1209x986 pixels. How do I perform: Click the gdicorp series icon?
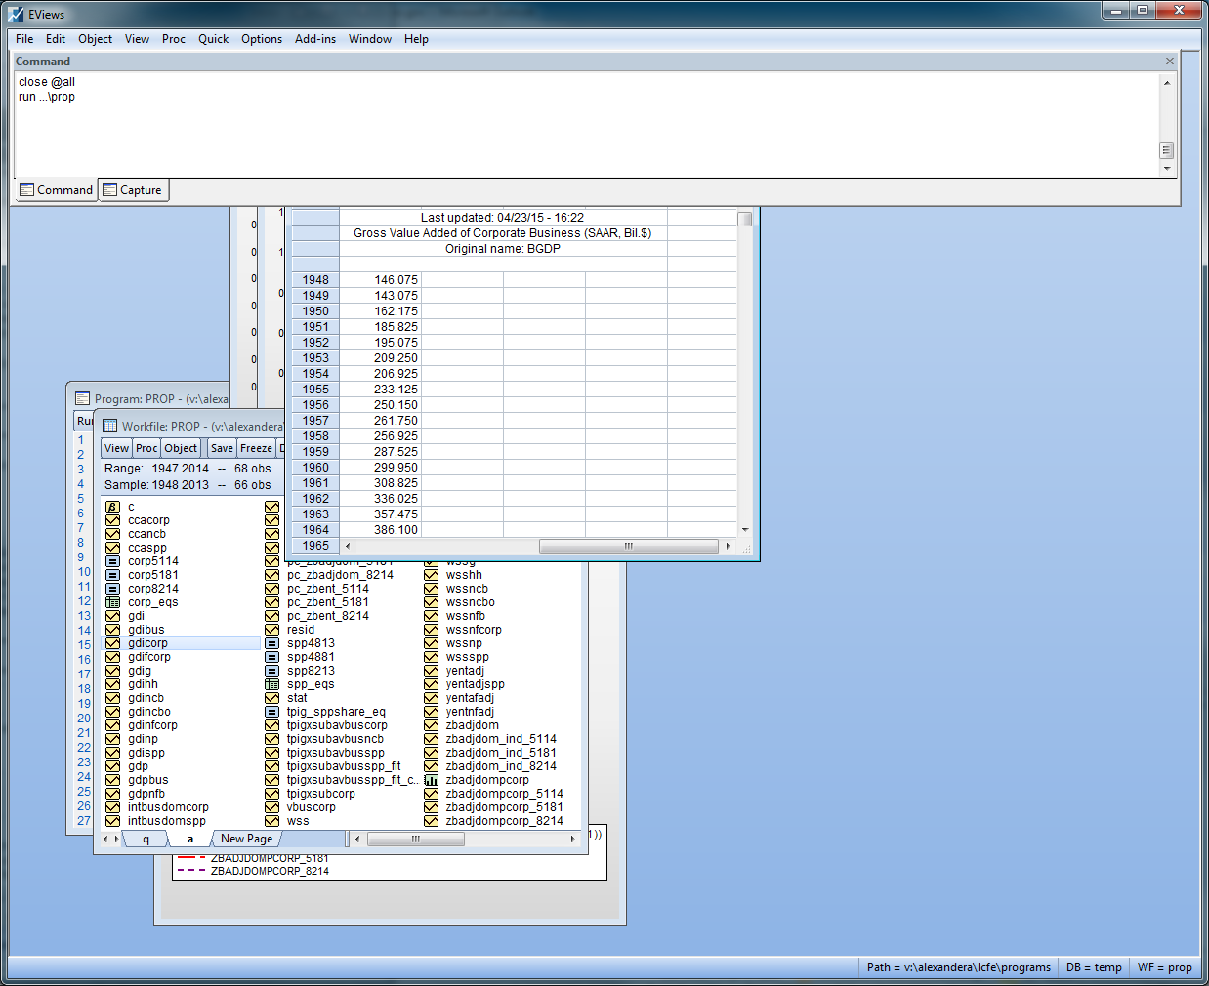(x=112, y=643)
